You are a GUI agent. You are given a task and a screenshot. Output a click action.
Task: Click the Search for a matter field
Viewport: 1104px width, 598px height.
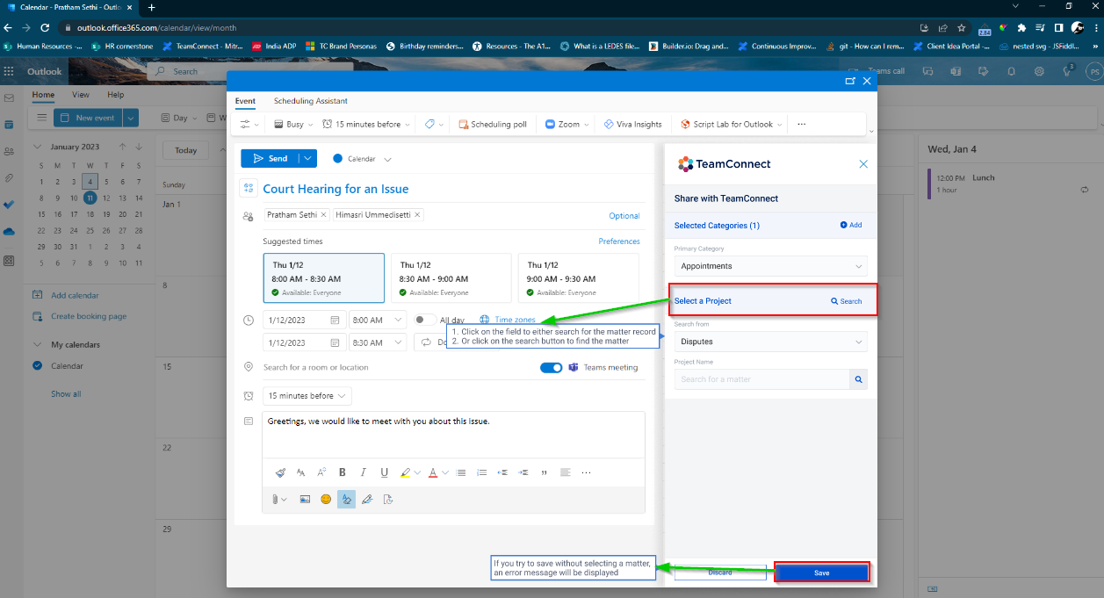pos(762,379)
